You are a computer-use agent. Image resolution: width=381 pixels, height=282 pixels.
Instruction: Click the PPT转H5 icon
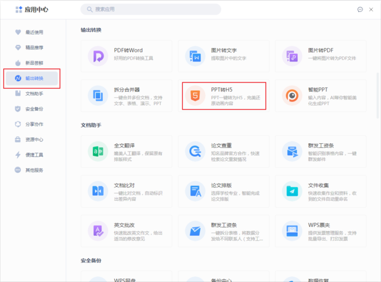click(x=195, y=96)
